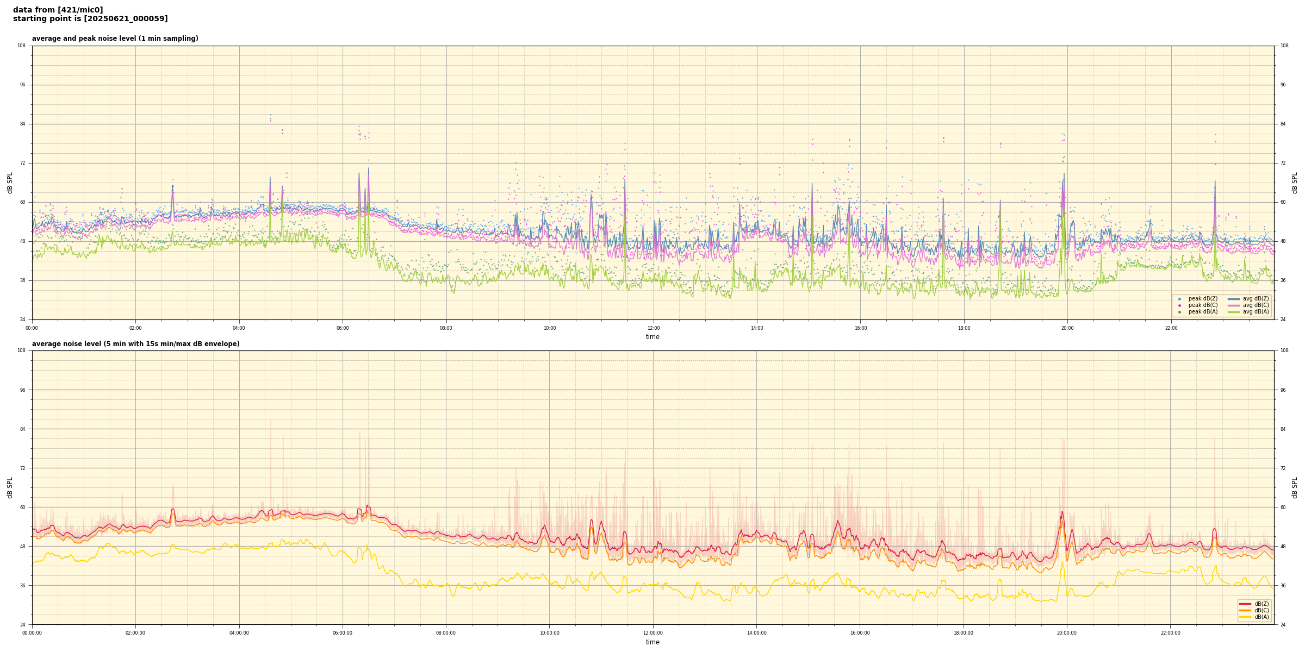Click the 20:00:00 tick label on lower chart
Screen dimensions: 1305x652
click(x=1067, y=633)
